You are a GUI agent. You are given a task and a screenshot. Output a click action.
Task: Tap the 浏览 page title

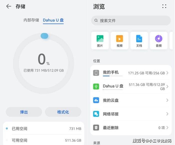(99, 6)
